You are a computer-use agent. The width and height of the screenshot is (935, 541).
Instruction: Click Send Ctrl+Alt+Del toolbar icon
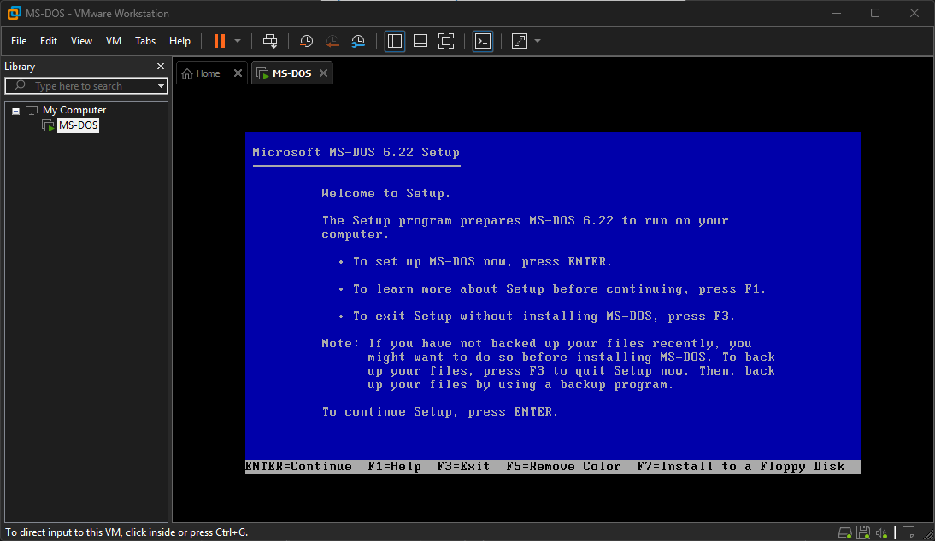click(270, 41)
